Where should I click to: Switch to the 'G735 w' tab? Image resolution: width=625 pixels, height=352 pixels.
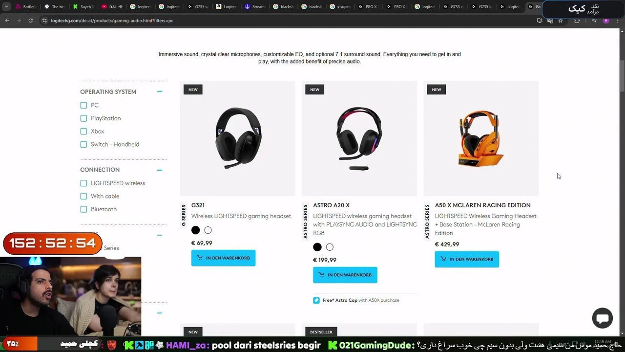198,7
